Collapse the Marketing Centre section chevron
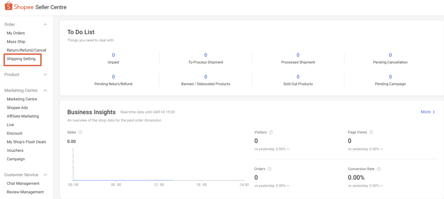 (45, 90)
